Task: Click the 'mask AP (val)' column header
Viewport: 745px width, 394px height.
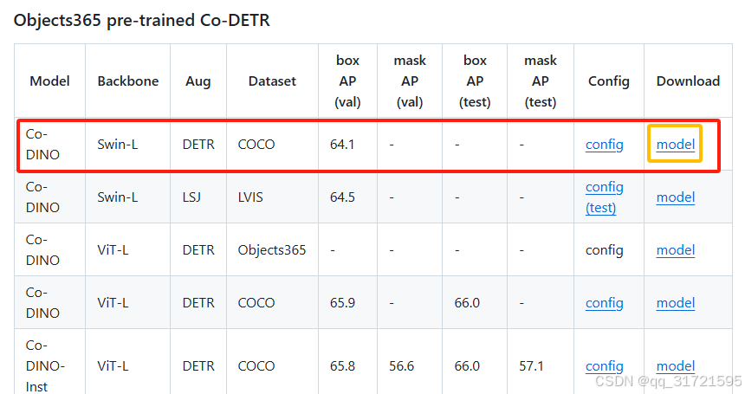Action: click(x=410, y=81)
